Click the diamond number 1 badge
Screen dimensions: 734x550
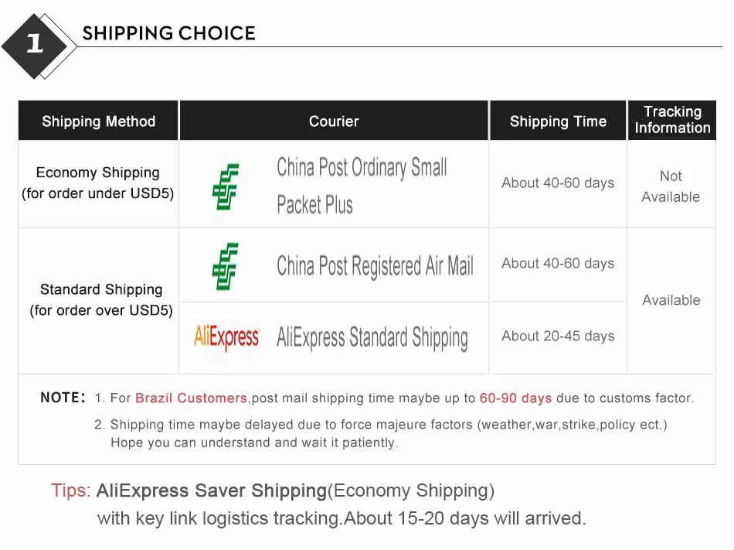(39, 46)
